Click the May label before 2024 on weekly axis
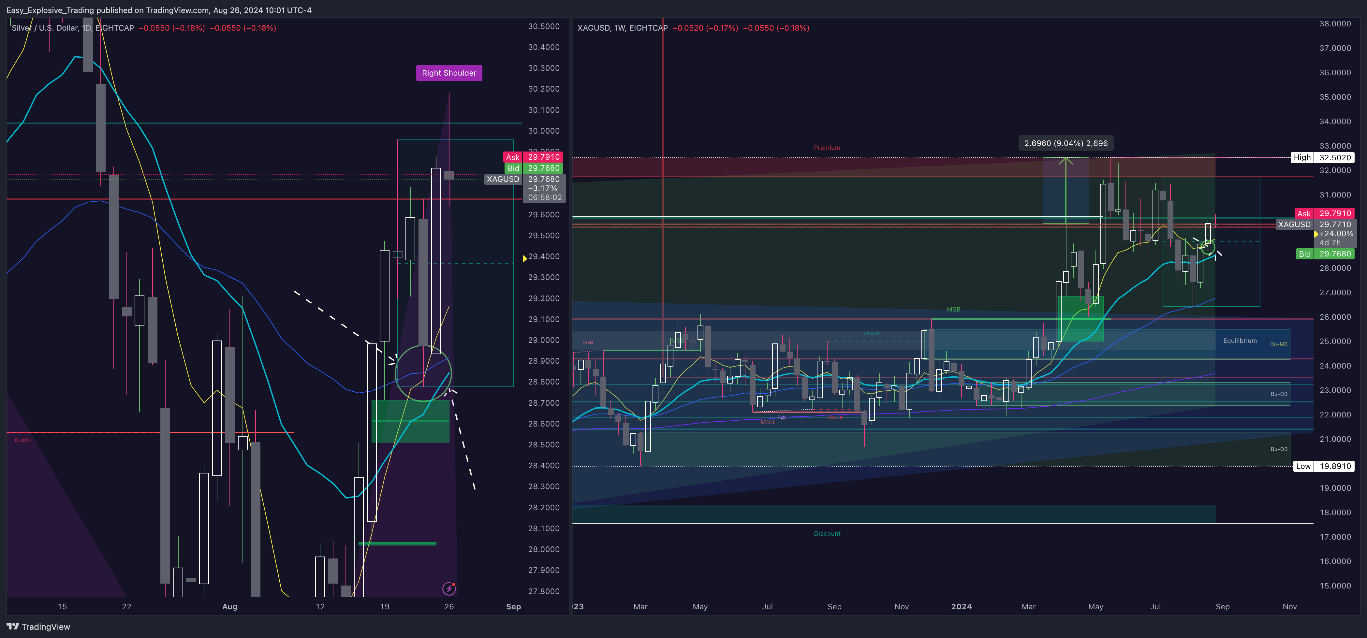 700,607
